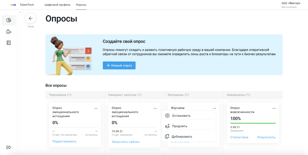Open the ООО «Вектор» company selector
Viewport: 308px width, 155px height.
290,4
